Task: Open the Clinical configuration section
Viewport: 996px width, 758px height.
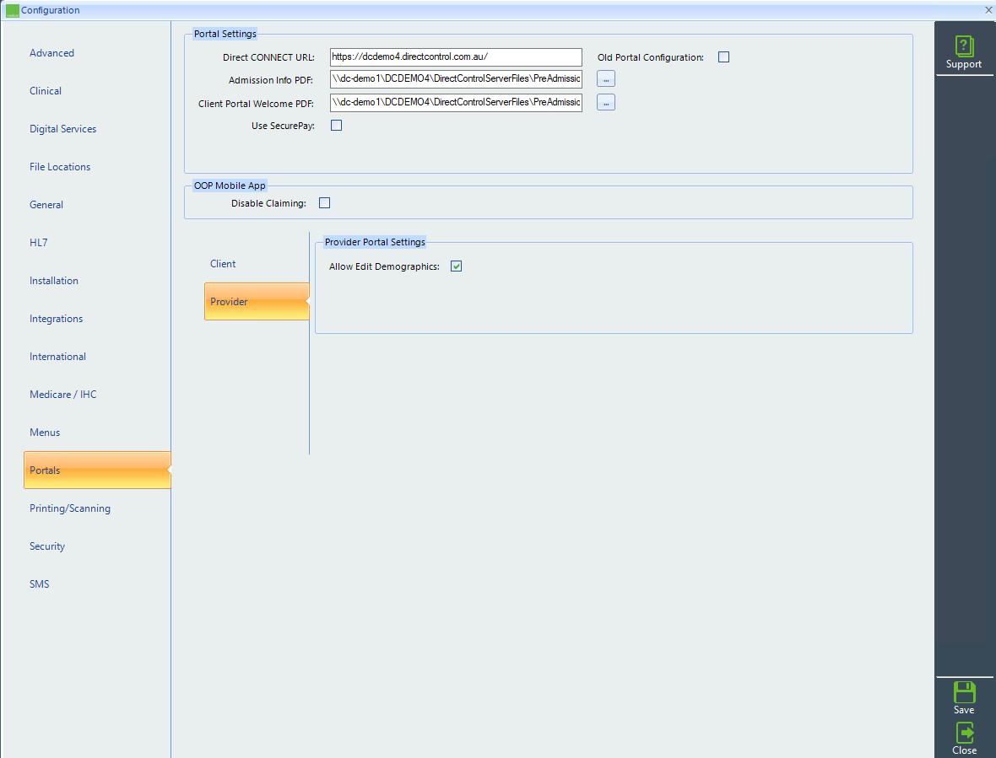Action: pos(46,91)
